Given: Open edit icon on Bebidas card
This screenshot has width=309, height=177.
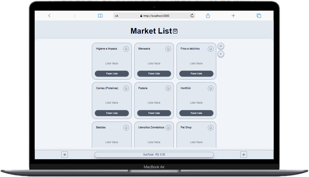Looking at the screenshot, I should pos(126,128).
